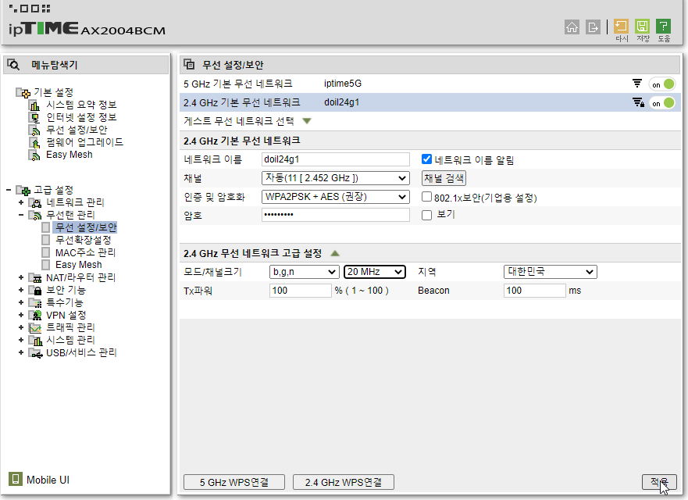The height and width of the screenshot is (500, 688).
Task: Click the 네트워크 관리 icon
Action: (35, 203)
